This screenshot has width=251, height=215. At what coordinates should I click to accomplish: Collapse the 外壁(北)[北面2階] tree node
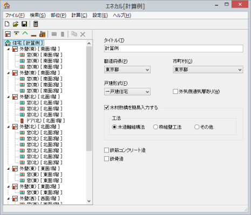9,127
